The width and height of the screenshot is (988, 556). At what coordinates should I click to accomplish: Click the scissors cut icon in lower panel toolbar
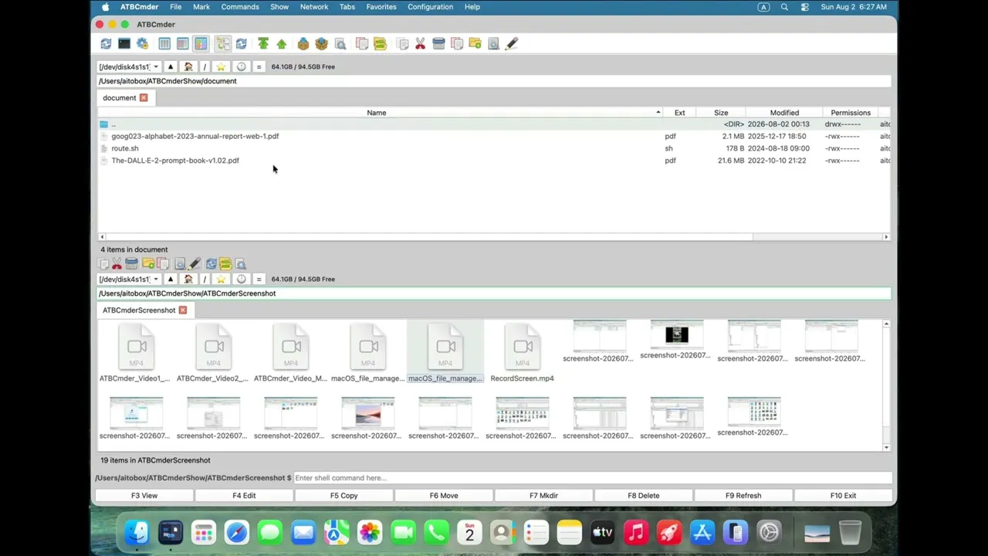point(117,264)
